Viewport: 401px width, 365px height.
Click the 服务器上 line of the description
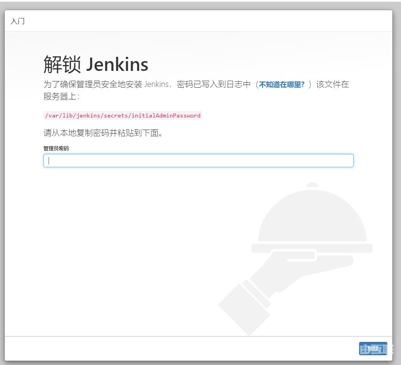click(x=61, y=97)
